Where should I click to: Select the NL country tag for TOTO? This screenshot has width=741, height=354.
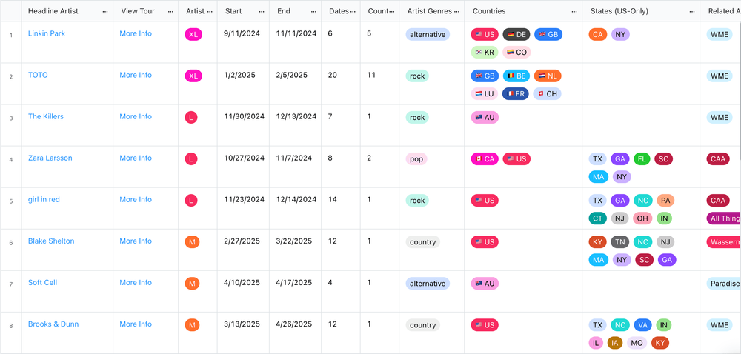click(548, 76)
